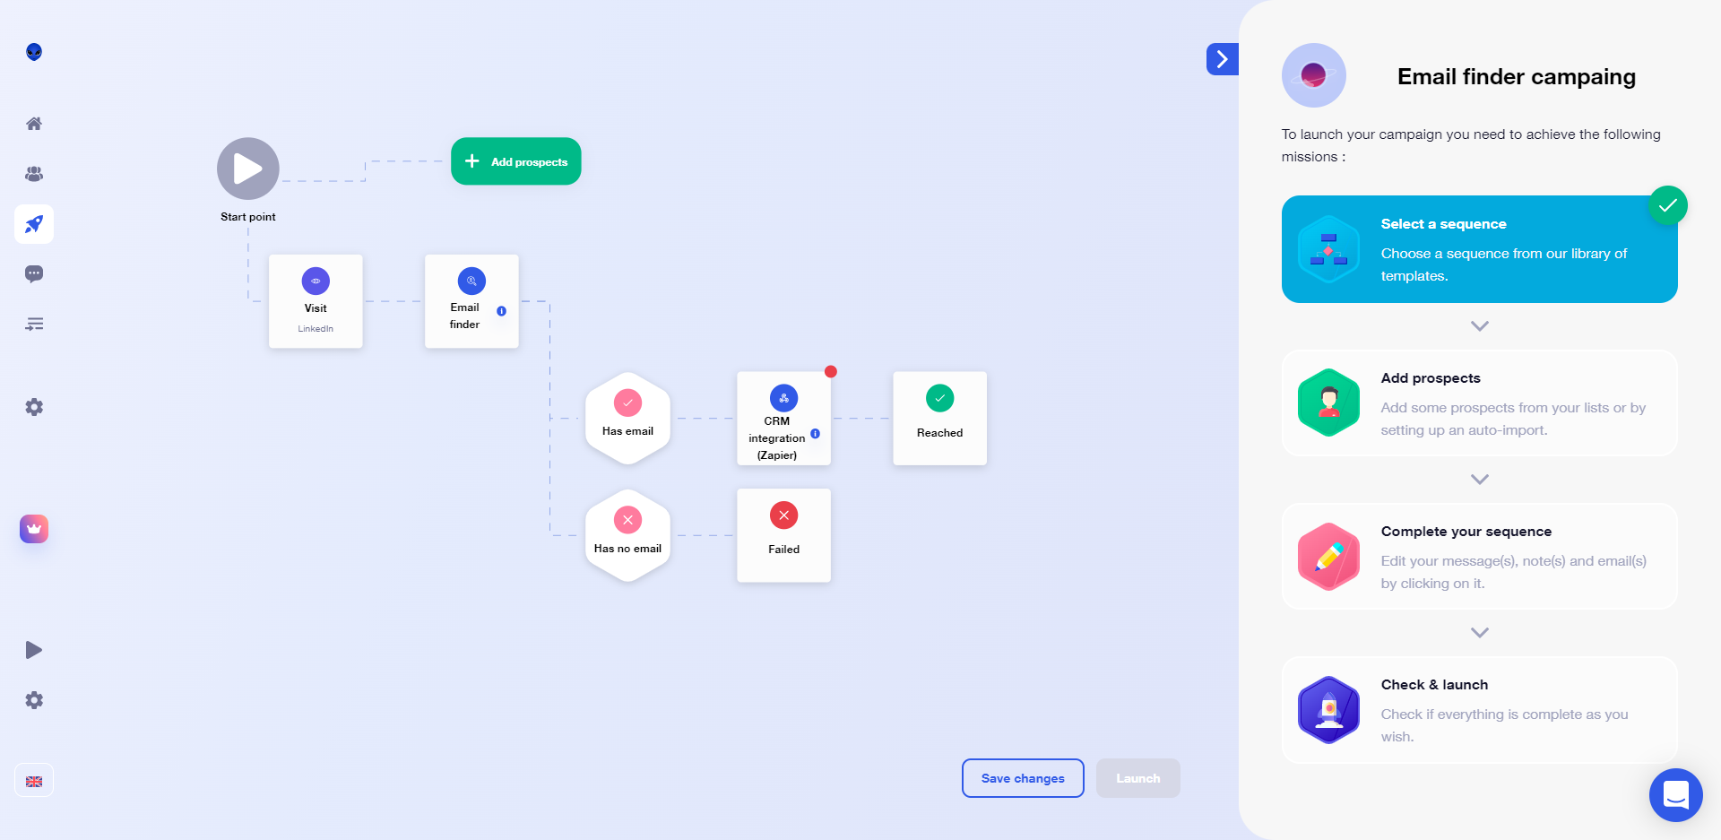Click the Add prospects green button
The width and height of the screenshot is (1721, 840).
(x=515, y=161)
